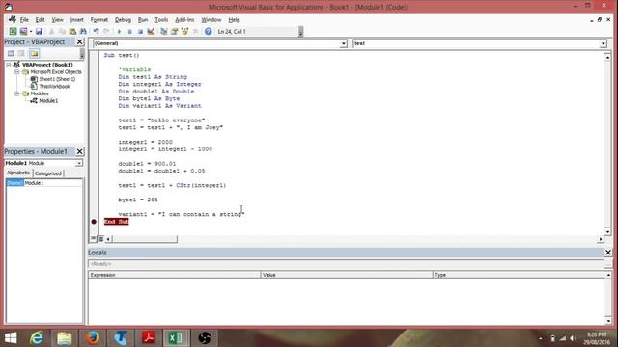Open the Module1 Module object dropdown
This screenshot has width=618, height=347.
(x=79, y=163)
